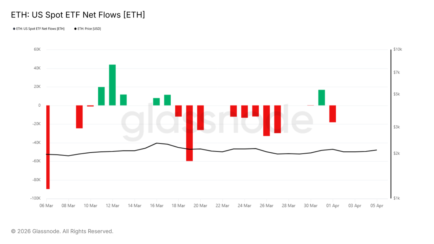Click the 05 Apr date label
Viewport: 434px width, 244px height.
coord(377,206)
